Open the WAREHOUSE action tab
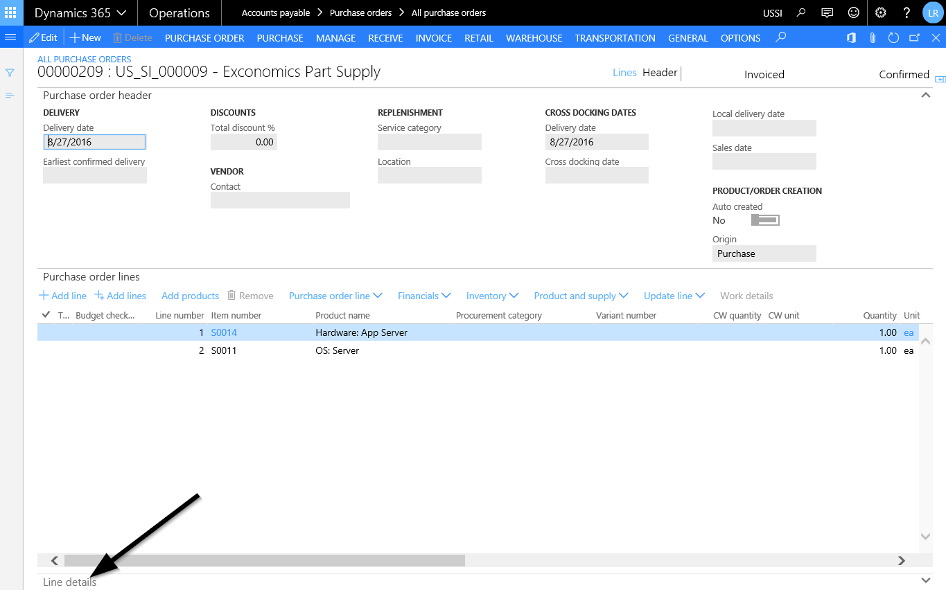Image resolution: width=946 pixels, height=590 pixels. 534,38
